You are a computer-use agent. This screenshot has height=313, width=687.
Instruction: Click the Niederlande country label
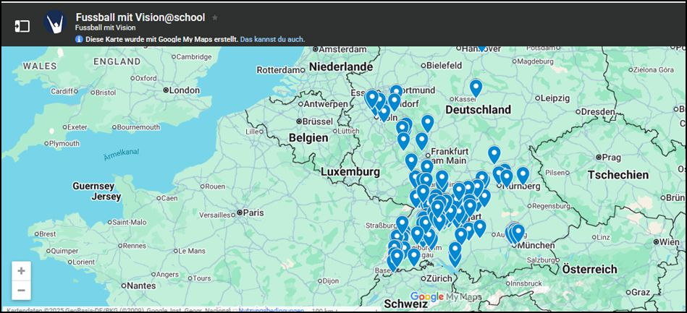(x=341, y=67)
